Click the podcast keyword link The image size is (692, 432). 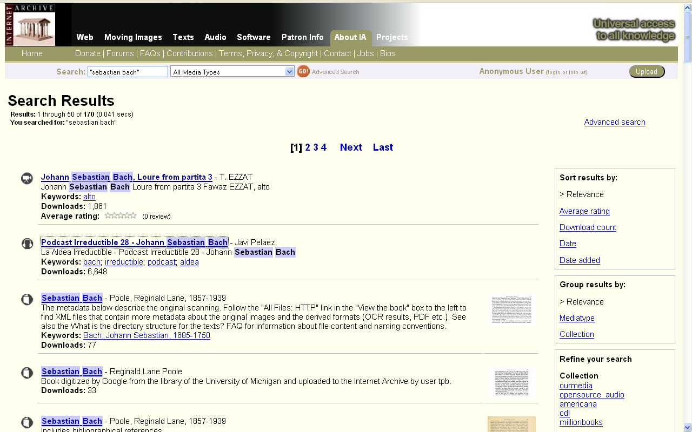click(162, 262)
